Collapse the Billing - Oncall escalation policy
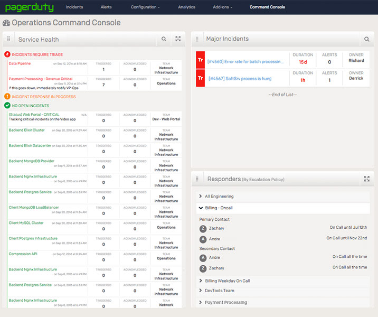This screenshot has width=378, height=317. pos(283,208)
